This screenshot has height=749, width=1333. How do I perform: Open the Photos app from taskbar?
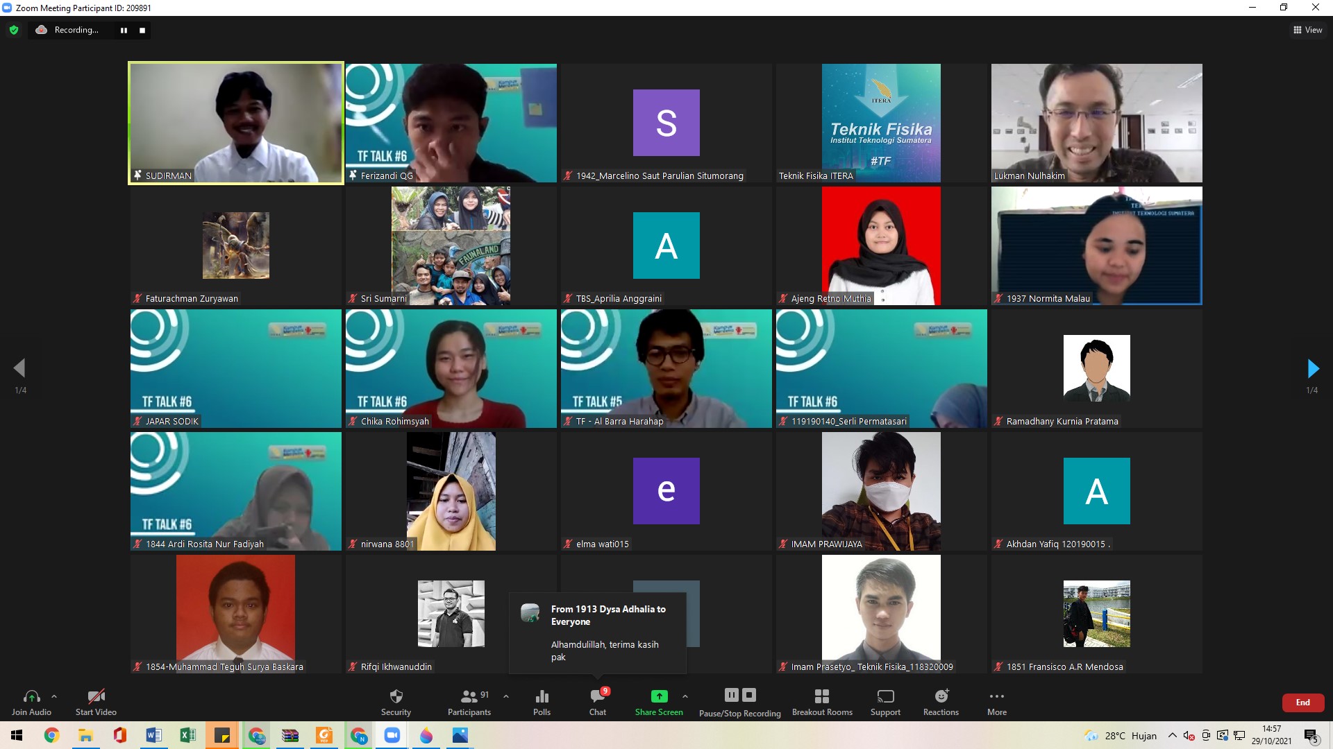[x=460, y=735]
